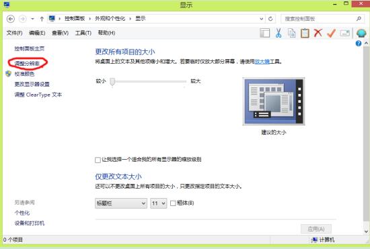Click the computer icon in the address bar
Image resolution: width=370 pixels, height=249 pixels.
[52, 19]
